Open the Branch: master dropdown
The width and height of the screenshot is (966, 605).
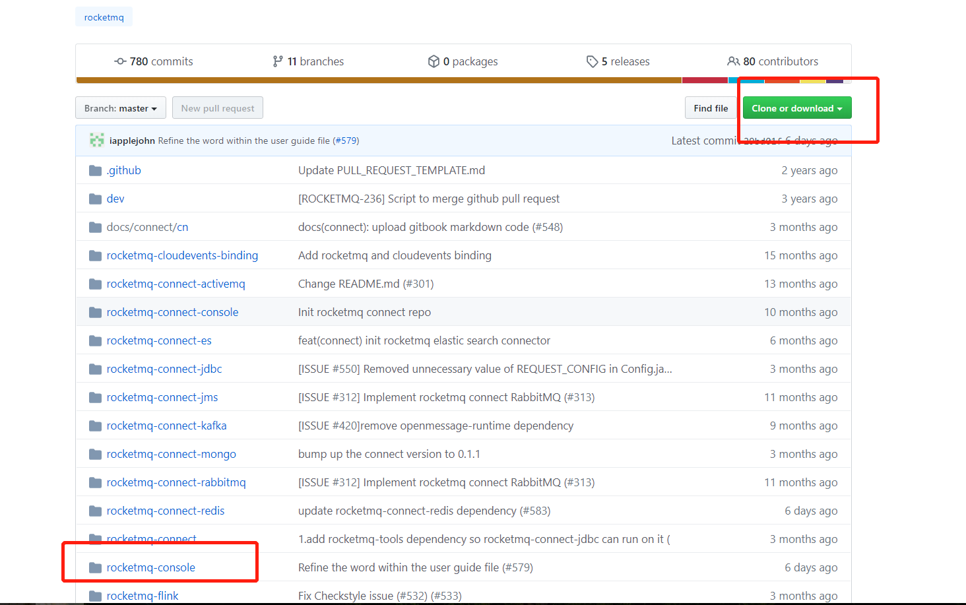[121, 108]
